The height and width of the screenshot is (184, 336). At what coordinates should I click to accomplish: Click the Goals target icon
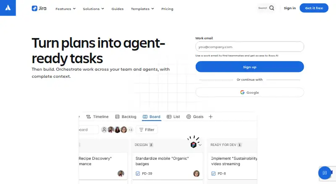pyautogui.click(x=189, y=117)
